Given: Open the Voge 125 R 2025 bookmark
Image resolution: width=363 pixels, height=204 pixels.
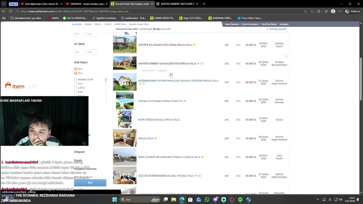Looking at the screenshot, I should tap(191, 18).
